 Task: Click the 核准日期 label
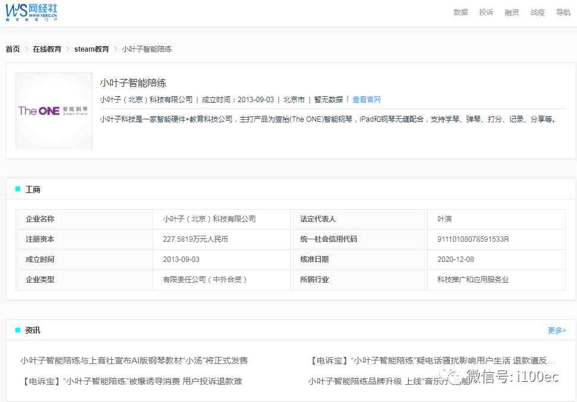(x=314, y=259)
